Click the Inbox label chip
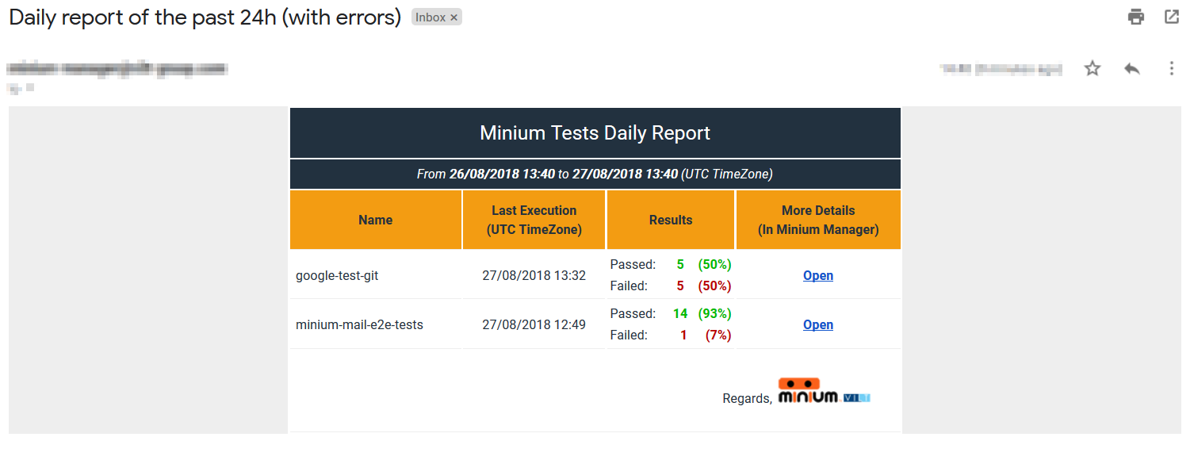 437,17
